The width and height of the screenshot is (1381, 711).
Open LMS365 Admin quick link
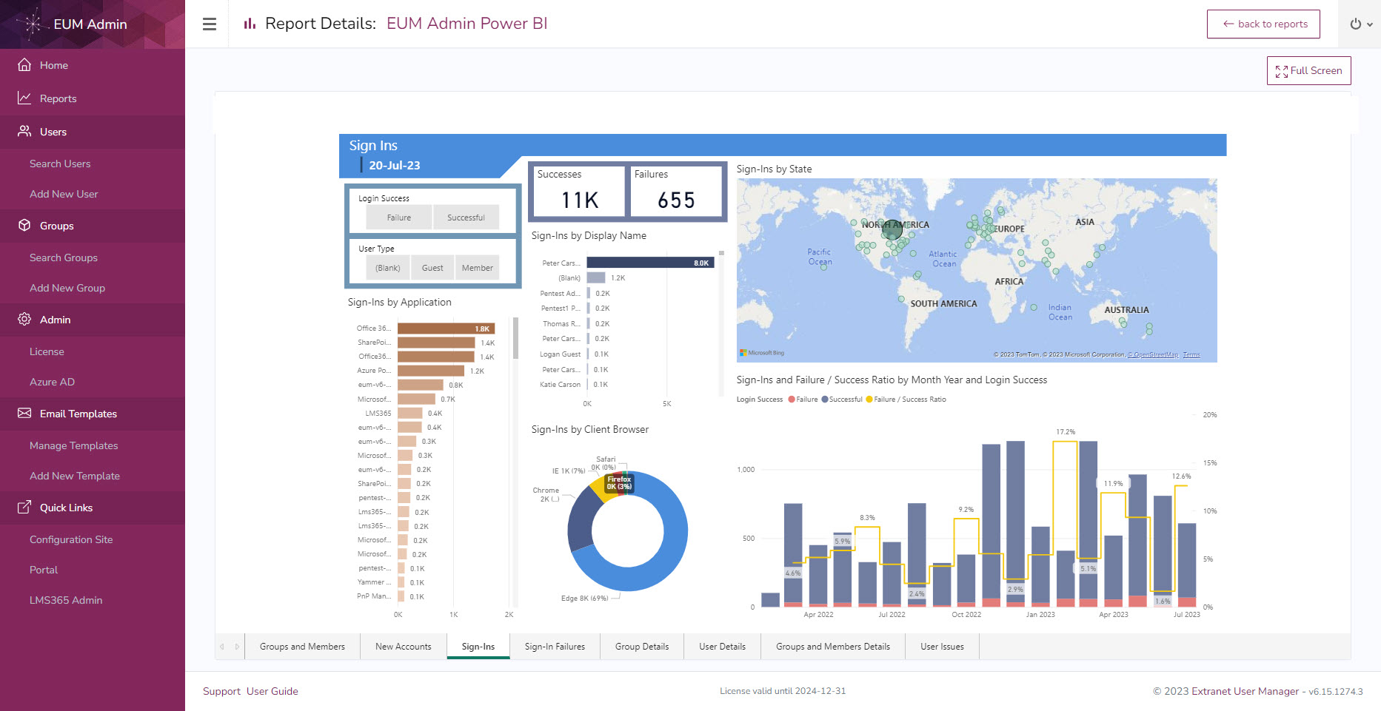coord(66,600)
